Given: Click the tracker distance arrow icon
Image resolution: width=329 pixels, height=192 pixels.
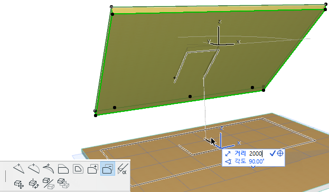Looking at the screenshot, I should click(228, 154).
